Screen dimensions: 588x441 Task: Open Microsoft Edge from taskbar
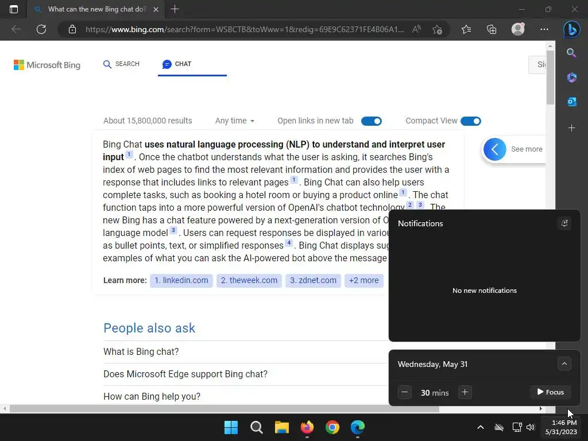coord(358,427)
